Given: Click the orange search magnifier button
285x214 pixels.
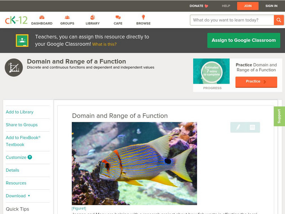Looking at the screenshot, I should pos(279,20).
